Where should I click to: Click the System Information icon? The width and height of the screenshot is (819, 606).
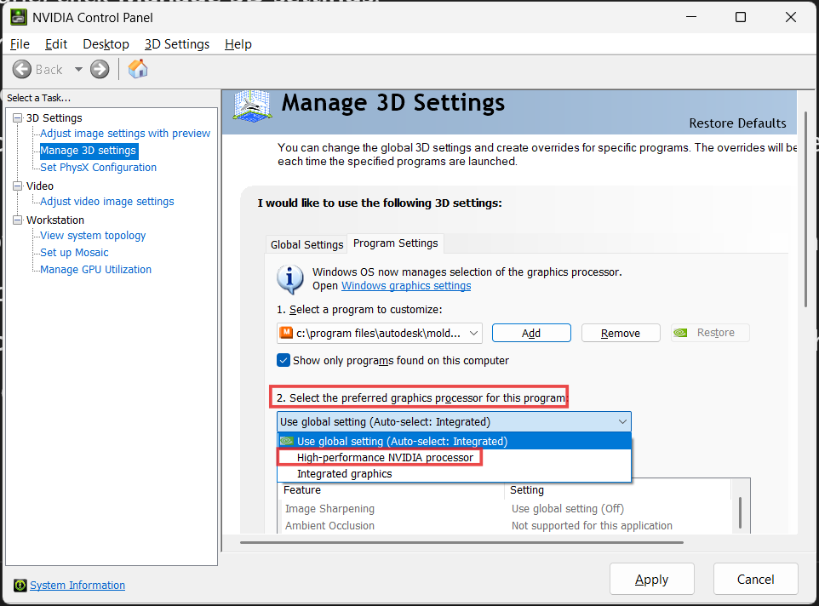(20, 585)
